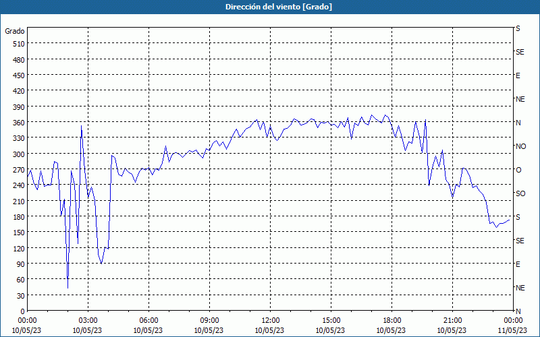This screenshot has width=540, height=337.
Task: Click the 'O' compass direction label
Action: coord(518,170)
